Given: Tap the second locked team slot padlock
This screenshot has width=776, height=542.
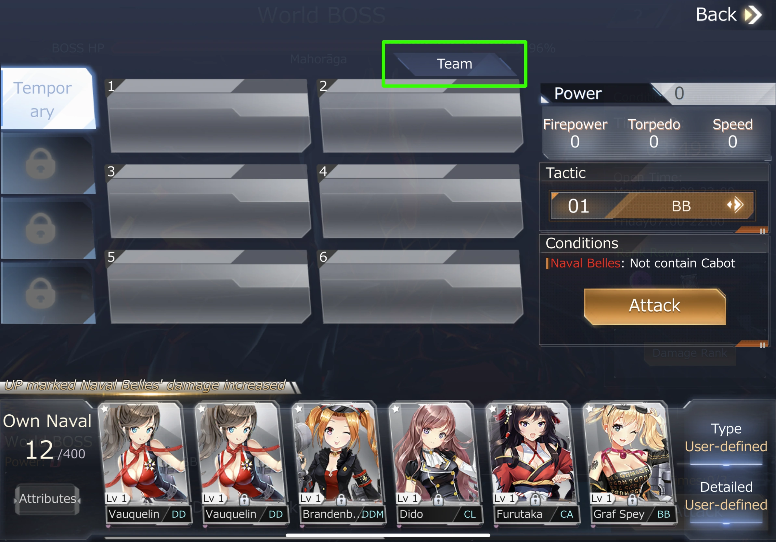Looking at the screenshot, I should pos(41,228).
